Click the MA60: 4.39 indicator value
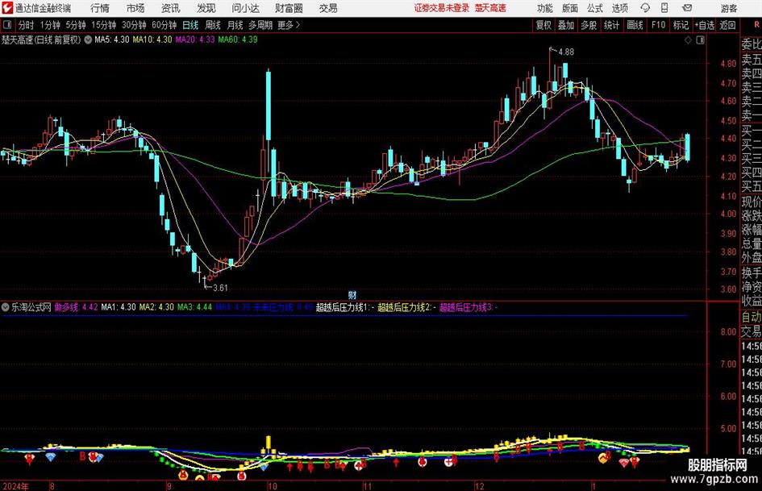 [238, 40]
